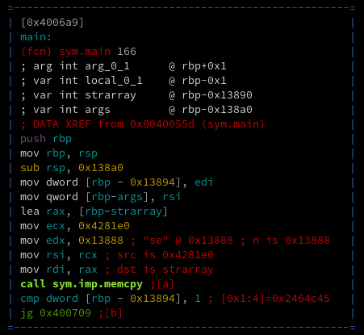Click the 'src is 0x4281e0' comment
Screen dimensions: 364x335
(x=165, y=255)
